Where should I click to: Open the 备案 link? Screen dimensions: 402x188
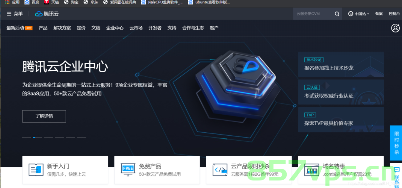[379, 14]
